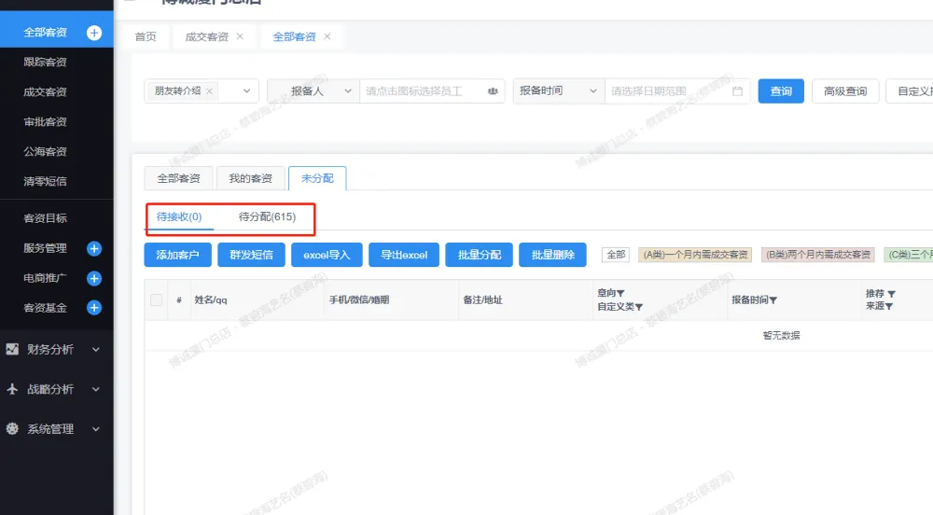Toggle the select-all checkbox in table header

[x=157, y=299]
